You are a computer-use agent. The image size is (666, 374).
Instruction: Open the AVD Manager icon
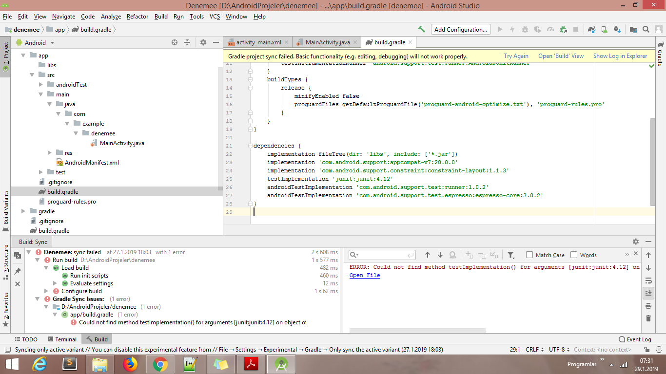click(x=604, y=29)
